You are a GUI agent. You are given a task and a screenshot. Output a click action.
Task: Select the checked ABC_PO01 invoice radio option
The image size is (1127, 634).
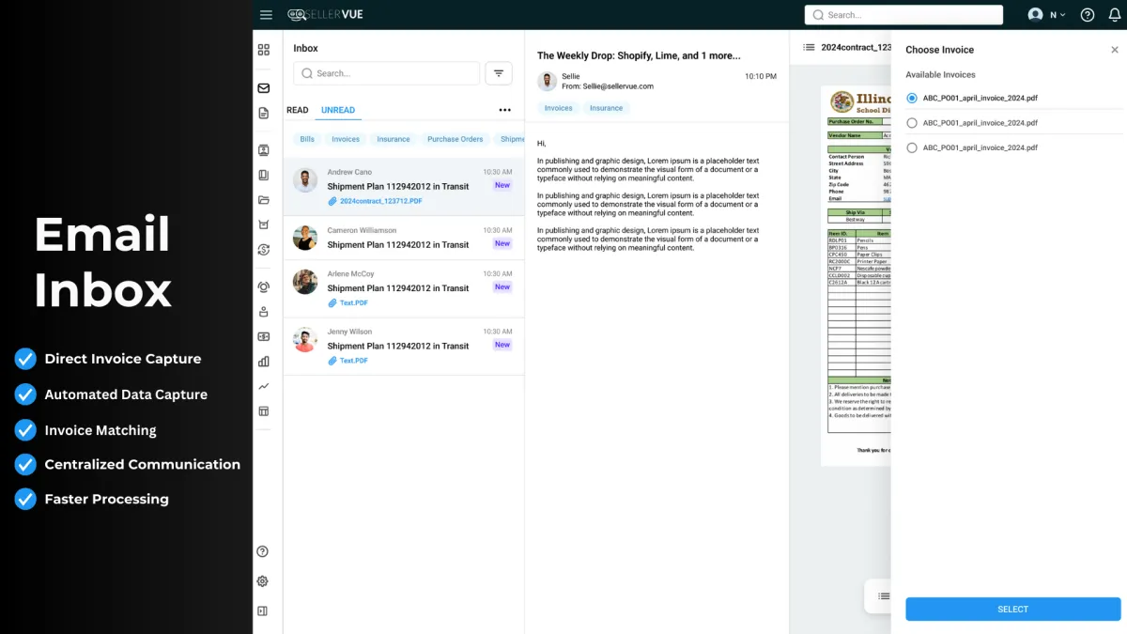pyautogui.click(x=912, y=98)
